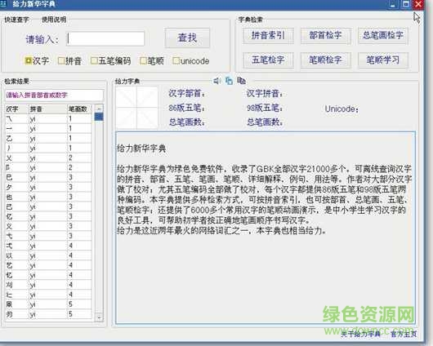This screenshot has width=433, height=346.
Task: Select the 一 row in results
Action: (48, 129)
